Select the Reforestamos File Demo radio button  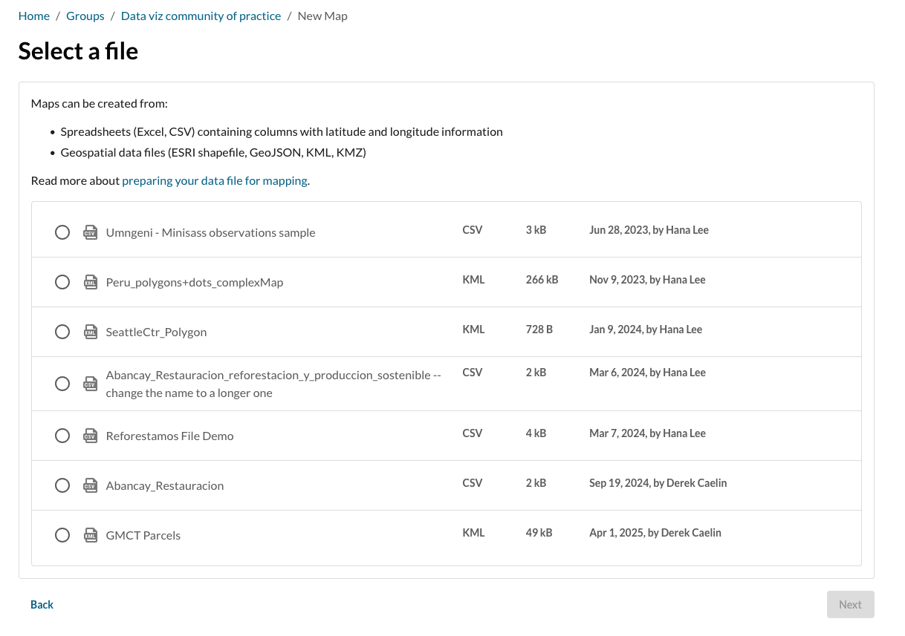62,436
